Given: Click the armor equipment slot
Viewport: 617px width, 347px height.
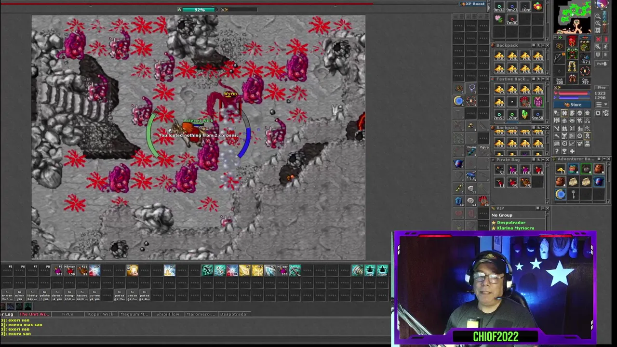Looking at the screenshot, I should 572,53.
